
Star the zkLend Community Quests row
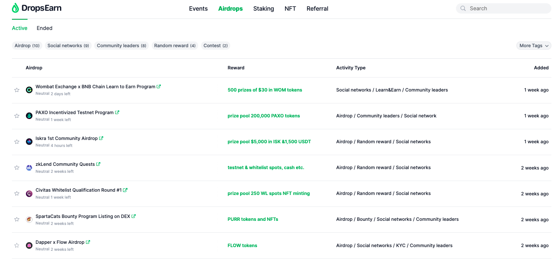click(x=17, y=167)
